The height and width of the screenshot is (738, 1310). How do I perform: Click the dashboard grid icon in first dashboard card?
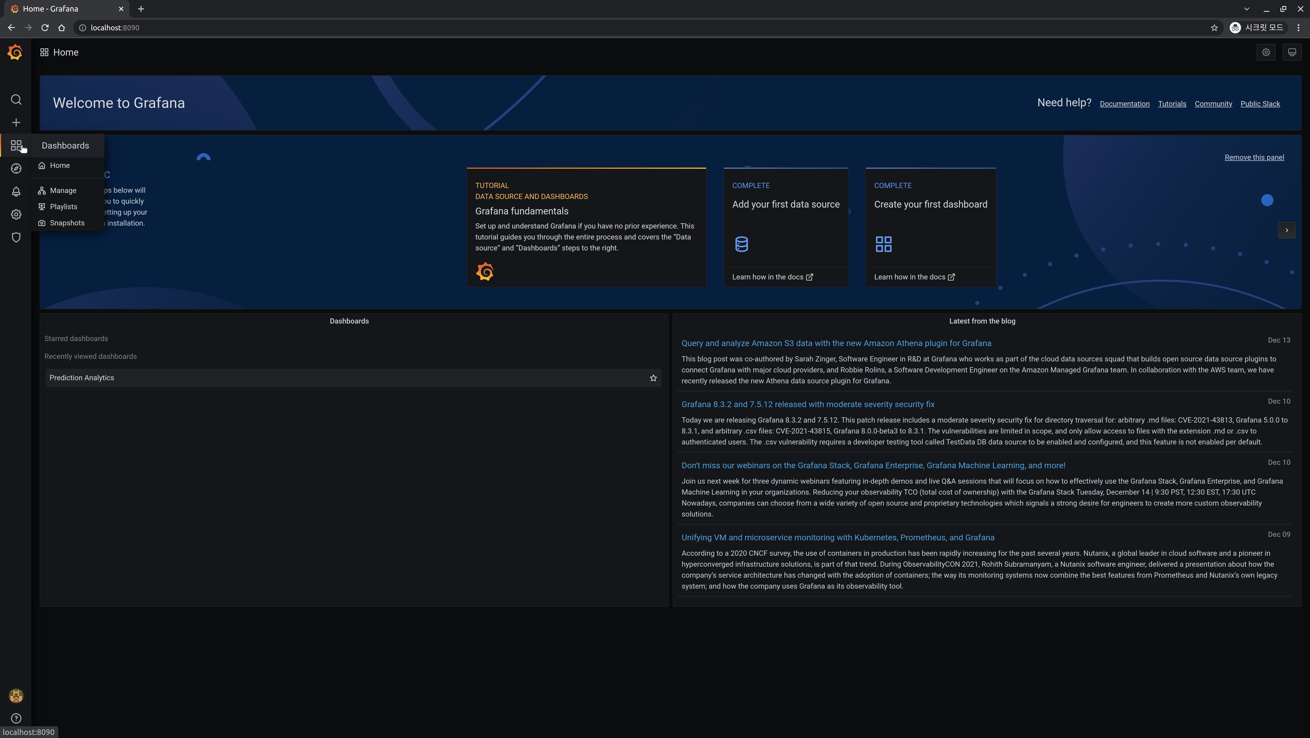[x=883, y=244]
